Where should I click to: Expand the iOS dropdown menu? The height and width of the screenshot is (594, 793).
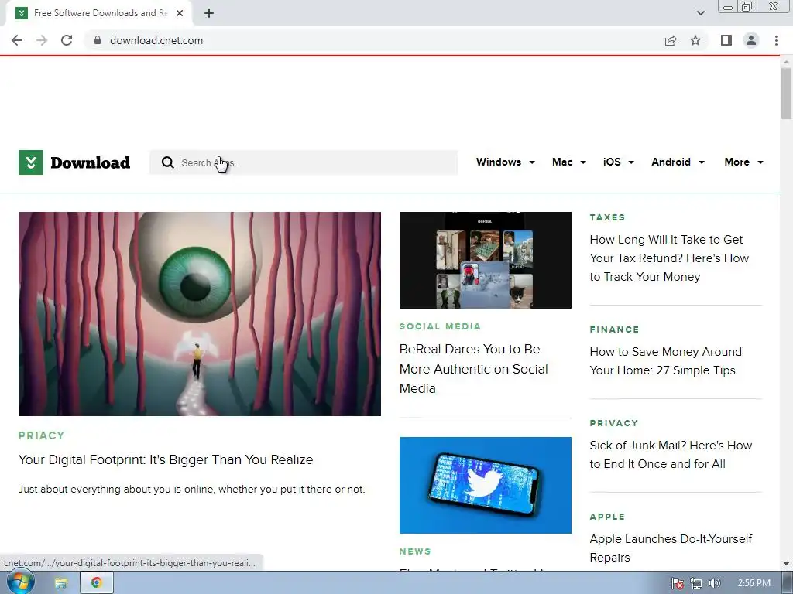tap(619, 162)
